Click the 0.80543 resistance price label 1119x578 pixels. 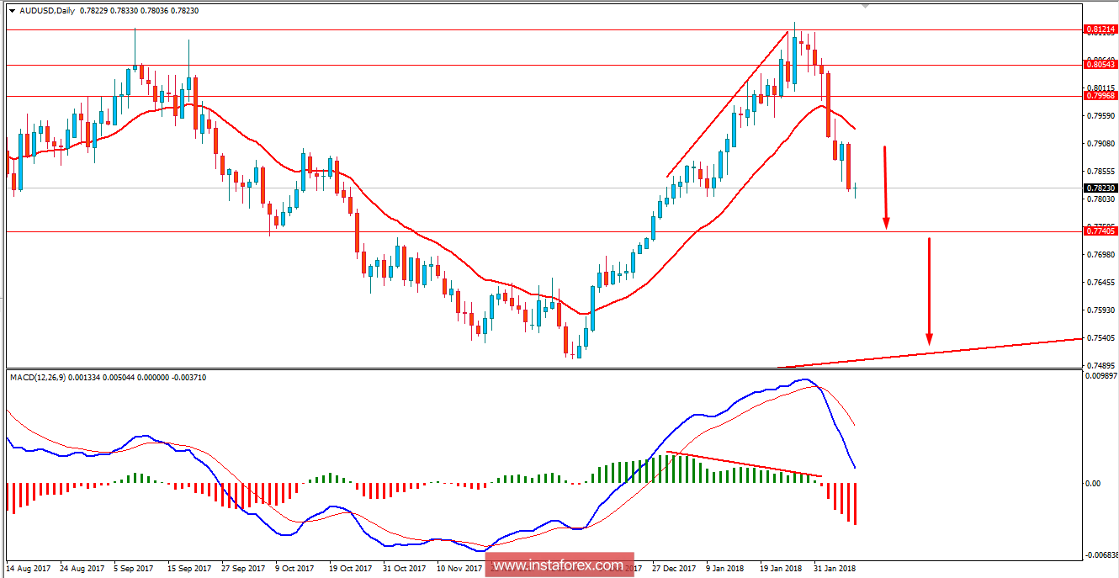(1102, 63)
